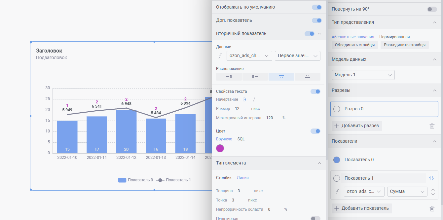Viewport: 443px width, 220px height.
Task: Toggle italic text style icon
Action: tap(254, 99)
